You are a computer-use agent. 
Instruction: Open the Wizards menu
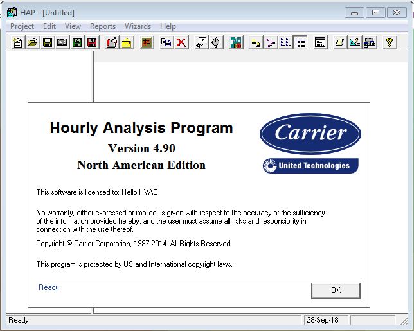click(138, 26)
